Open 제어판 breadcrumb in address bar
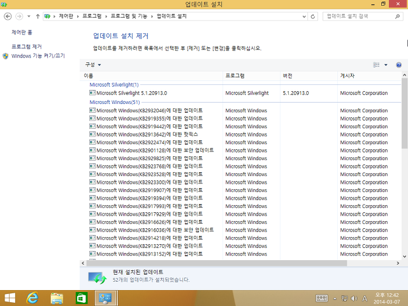 pos(66,16)
